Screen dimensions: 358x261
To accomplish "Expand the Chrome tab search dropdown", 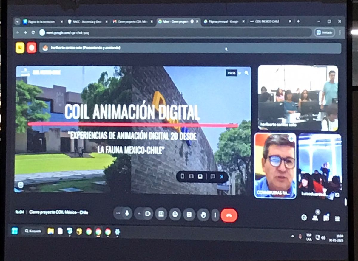I will pyautogui.click(x=17, y=21).
